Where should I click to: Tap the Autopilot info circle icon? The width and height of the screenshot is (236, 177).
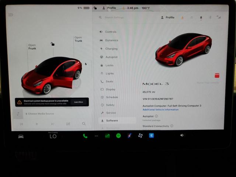pyautogui.click(x=156, y=116)
